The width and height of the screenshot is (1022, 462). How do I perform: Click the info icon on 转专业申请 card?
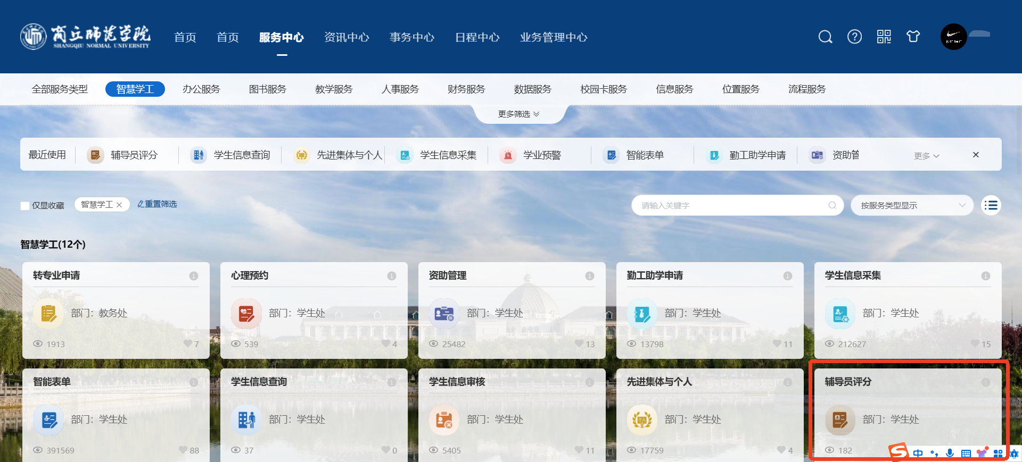[194, 276]
